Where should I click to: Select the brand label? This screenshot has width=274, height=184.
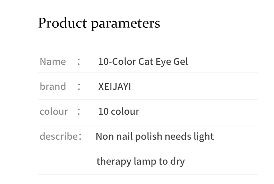coord(53,86)
